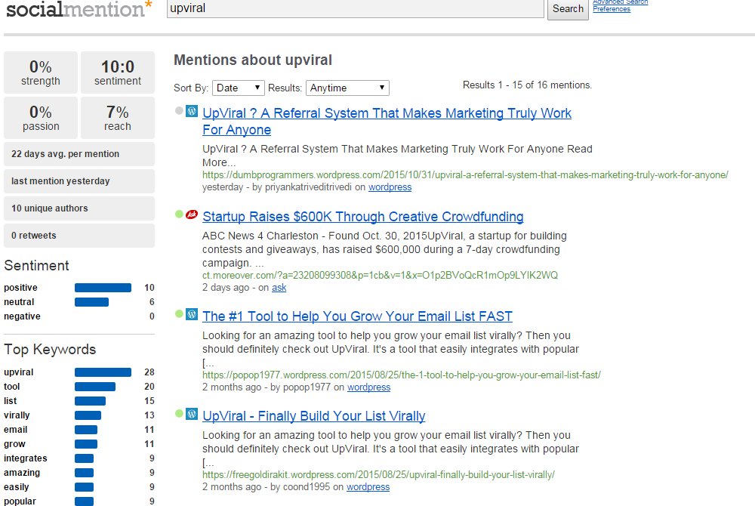The width and height of the screenshot is (755, 506).
Task: Click the neutral sentiment bar
Action: 91,302
